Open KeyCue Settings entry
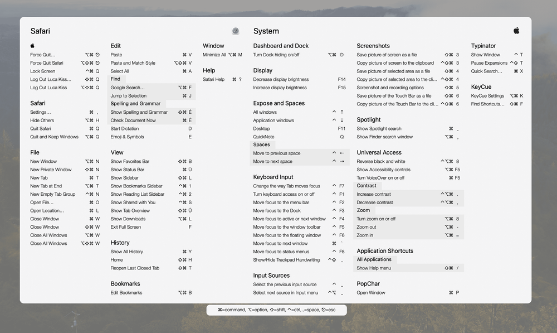The image size is (557, 333). [x=497, y=96]
